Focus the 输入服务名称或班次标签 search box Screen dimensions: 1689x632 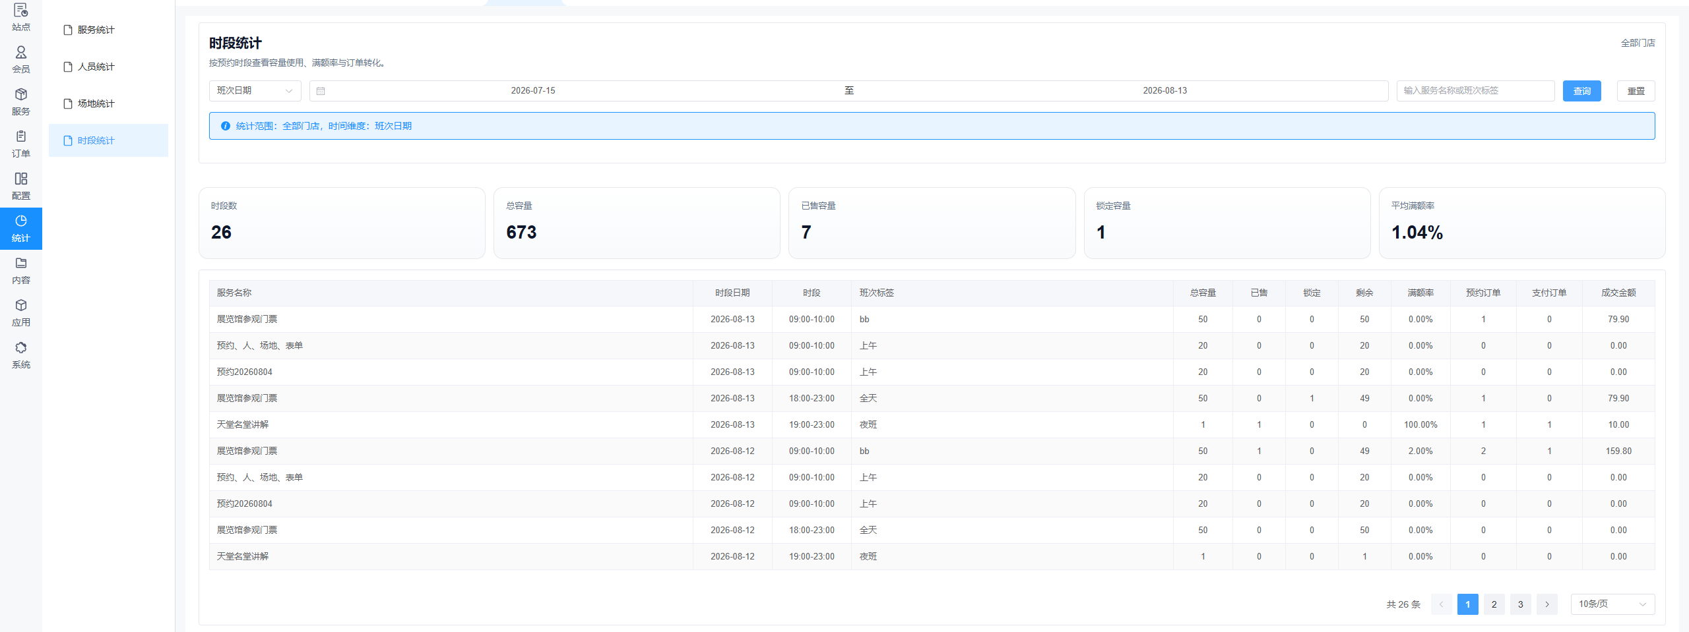[1475, 91]
